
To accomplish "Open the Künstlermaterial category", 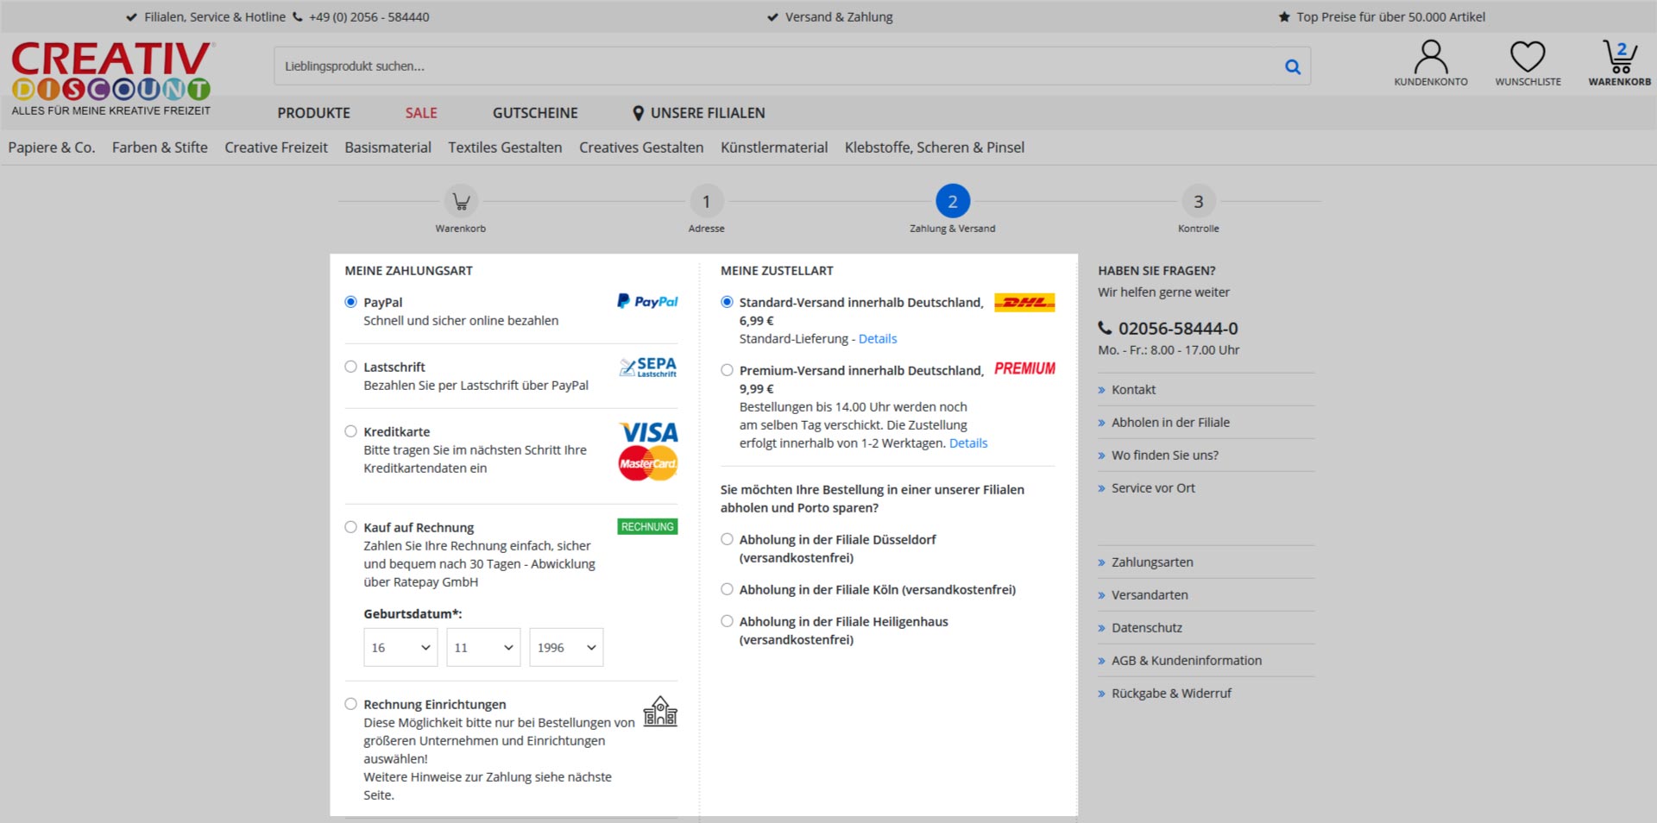I will (x=773, y=148).
